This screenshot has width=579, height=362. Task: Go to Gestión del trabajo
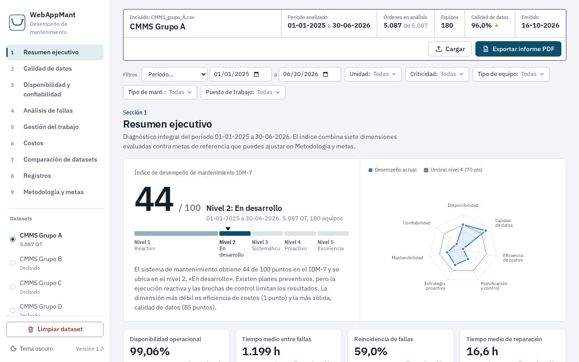[x=55, y=127]
